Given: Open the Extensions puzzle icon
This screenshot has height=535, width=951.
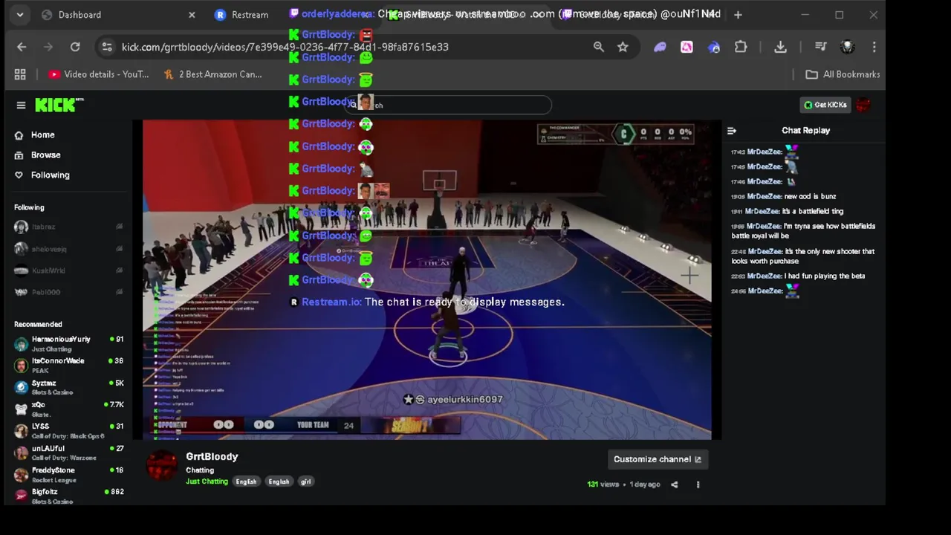Looking at the screenshot, I should point(741,47).
